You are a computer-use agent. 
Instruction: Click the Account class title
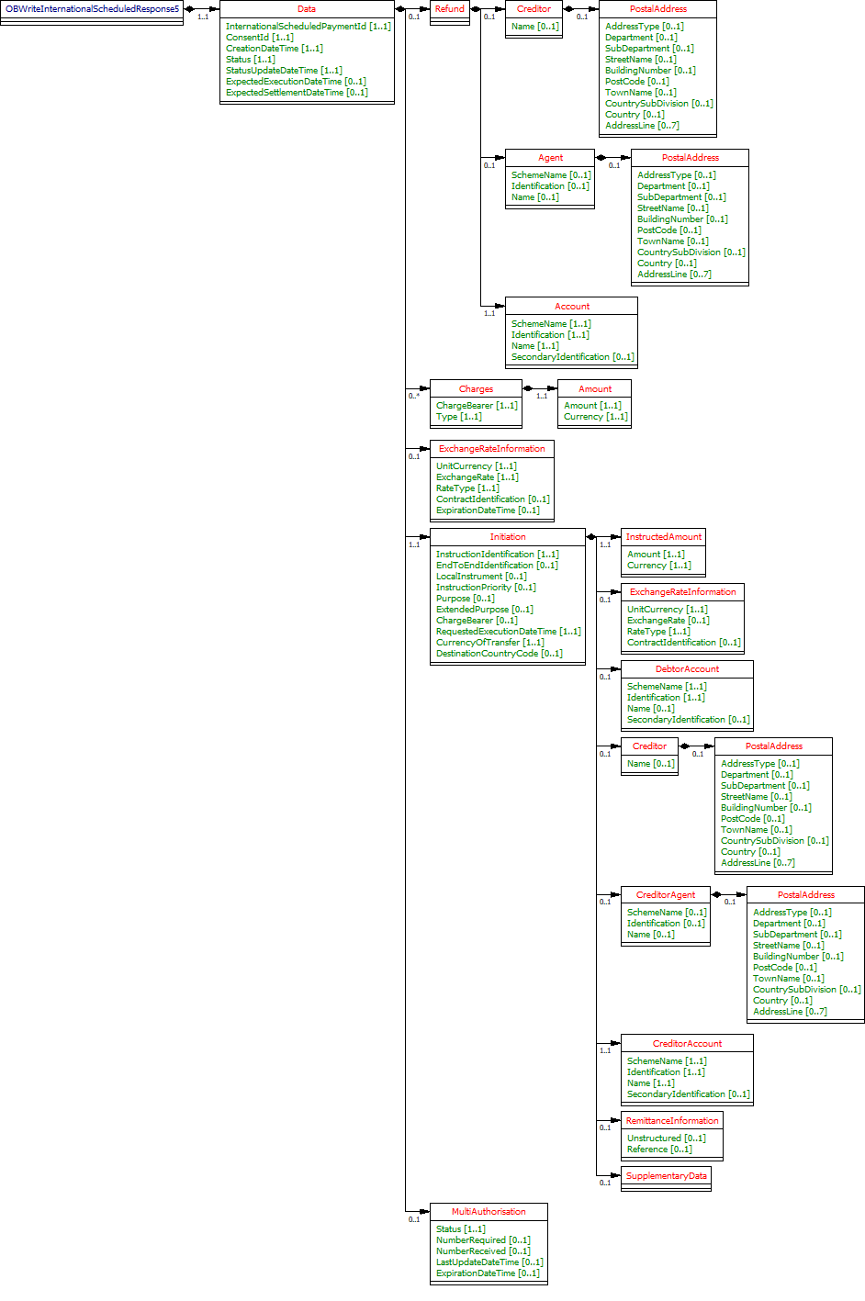[571, 307]
